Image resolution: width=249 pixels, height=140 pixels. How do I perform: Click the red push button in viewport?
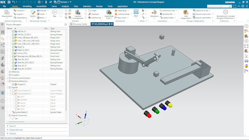pos(148,114)
